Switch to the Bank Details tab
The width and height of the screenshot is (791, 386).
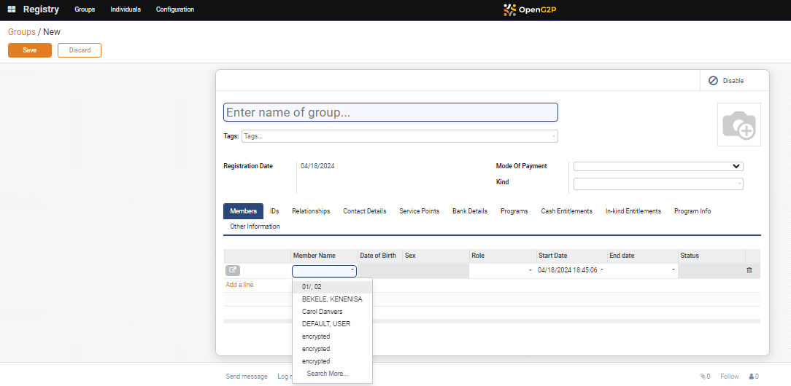(x=469, y=211)
